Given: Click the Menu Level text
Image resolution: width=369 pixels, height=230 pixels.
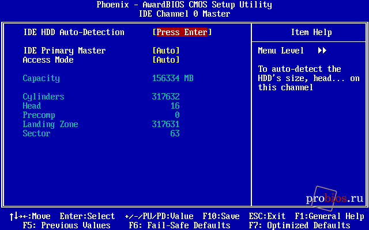Looking at the screenshot, I should pyautogui.click(x=281, y=51).
